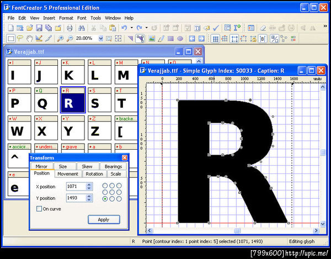Click the X position input field
This screenshot has width=331, height=259.
click(77, 186)
